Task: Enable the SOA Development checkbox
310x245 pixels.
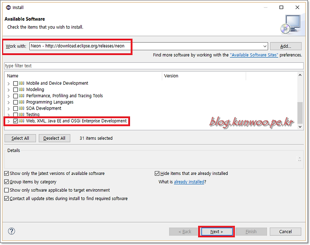Action: coord(15,108)
